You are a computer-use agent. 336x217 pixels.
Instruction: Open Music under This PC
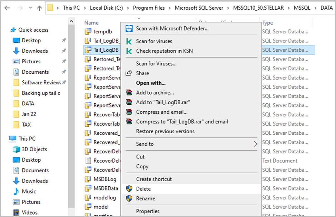tap(29, 192)
